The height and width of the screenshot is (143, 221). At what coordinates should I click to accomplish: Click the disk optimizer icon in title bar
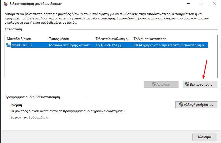tap(5, 4)
